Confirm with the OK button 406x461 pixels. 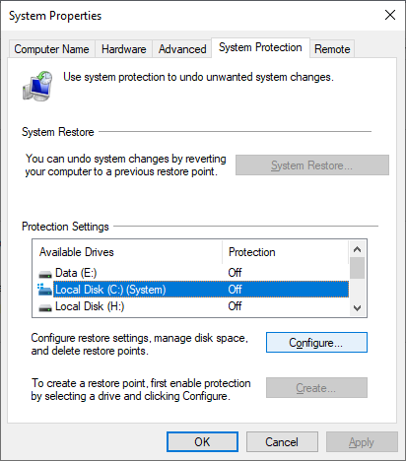(202, 442)
